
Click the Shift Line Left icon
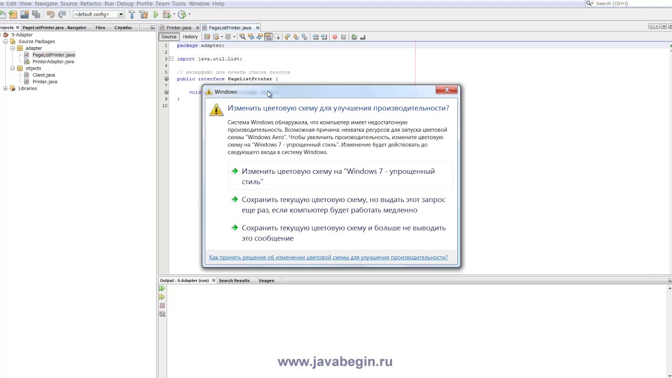pyautogui.click(x=316, y=37)
